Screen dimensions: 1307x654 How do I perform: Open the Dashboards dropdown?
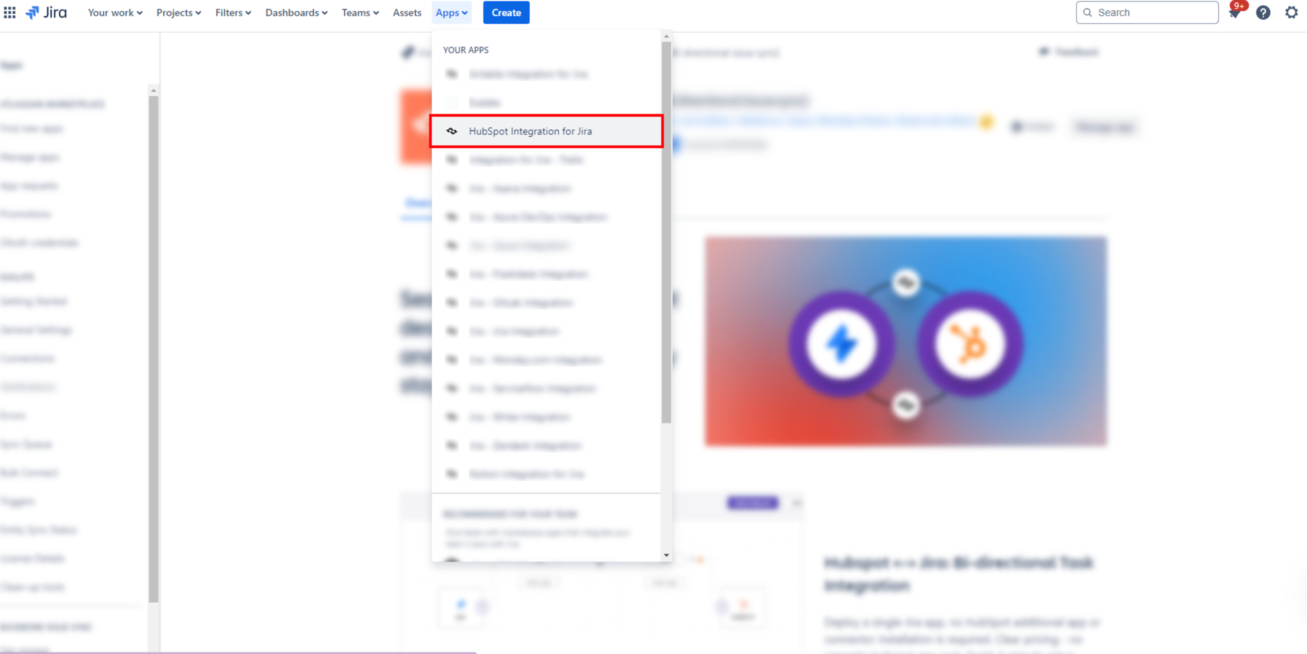tap(296, 12)
